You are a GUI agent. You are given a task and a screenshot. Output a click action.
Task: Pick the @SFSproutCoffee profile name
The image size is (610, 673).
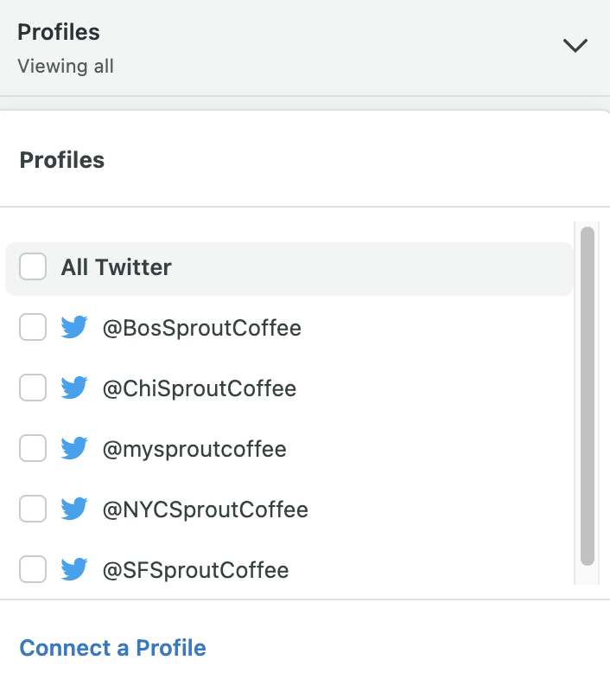(195, 570)
